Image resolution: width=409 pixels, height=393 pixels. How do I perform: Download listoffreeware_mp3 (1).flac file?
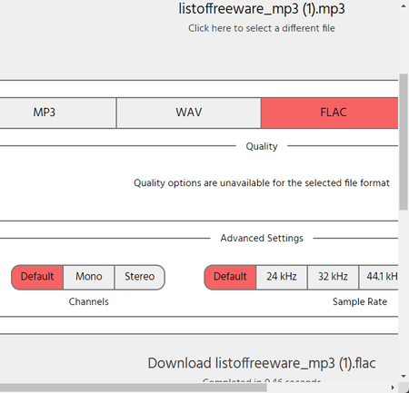coord(262,363)
